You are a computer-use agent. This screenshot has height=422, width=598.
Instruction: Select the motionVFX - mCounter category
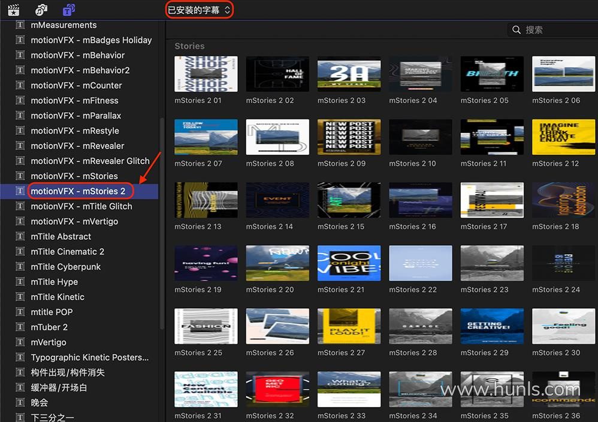coord(76,86)
